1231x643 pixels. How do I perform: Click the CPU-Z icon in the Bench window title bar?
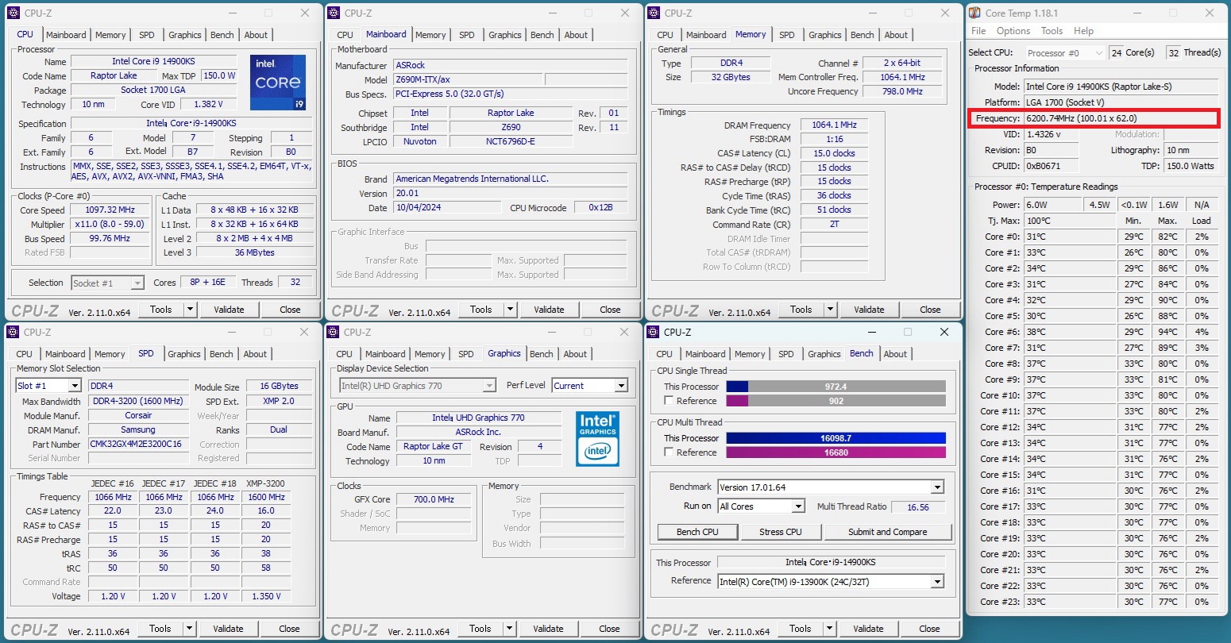tap(653, 332)
